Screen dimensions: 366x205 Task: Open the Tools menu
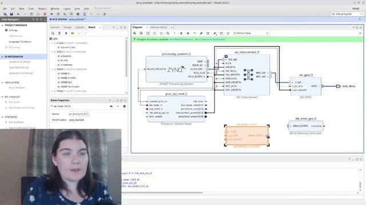pos(31,9)
